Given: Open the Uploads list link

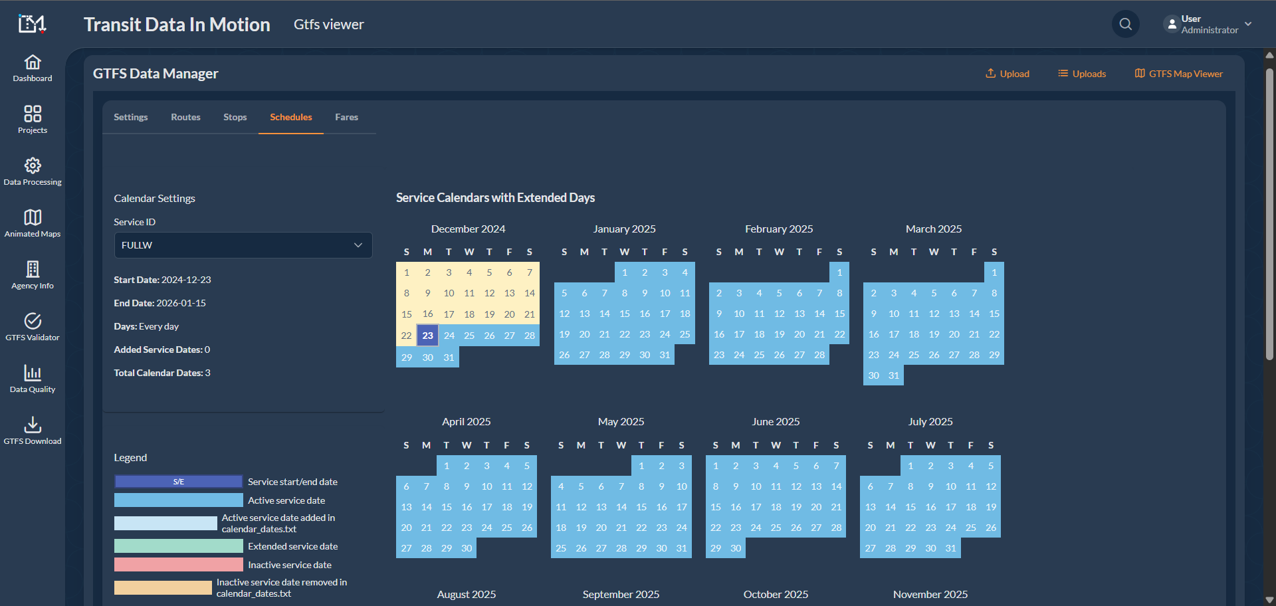Looking at the screenshot, I should coord(1082,74).
